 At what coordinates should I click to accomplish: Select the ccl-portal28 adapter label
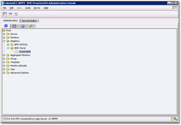click(x=25, y=51)
